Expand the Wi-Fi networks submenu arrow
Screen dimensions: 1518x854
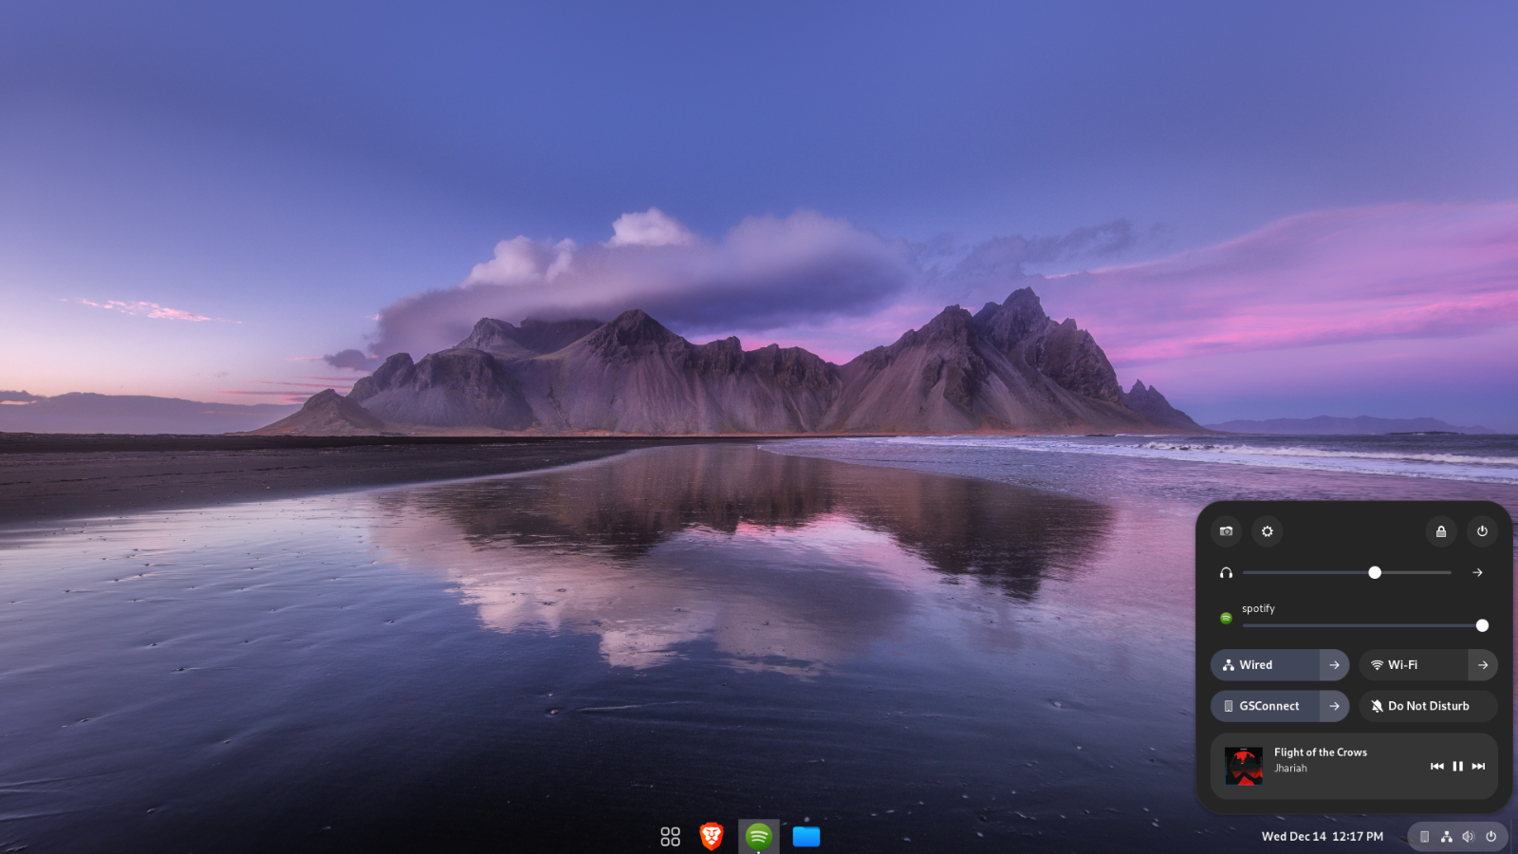1483,665
